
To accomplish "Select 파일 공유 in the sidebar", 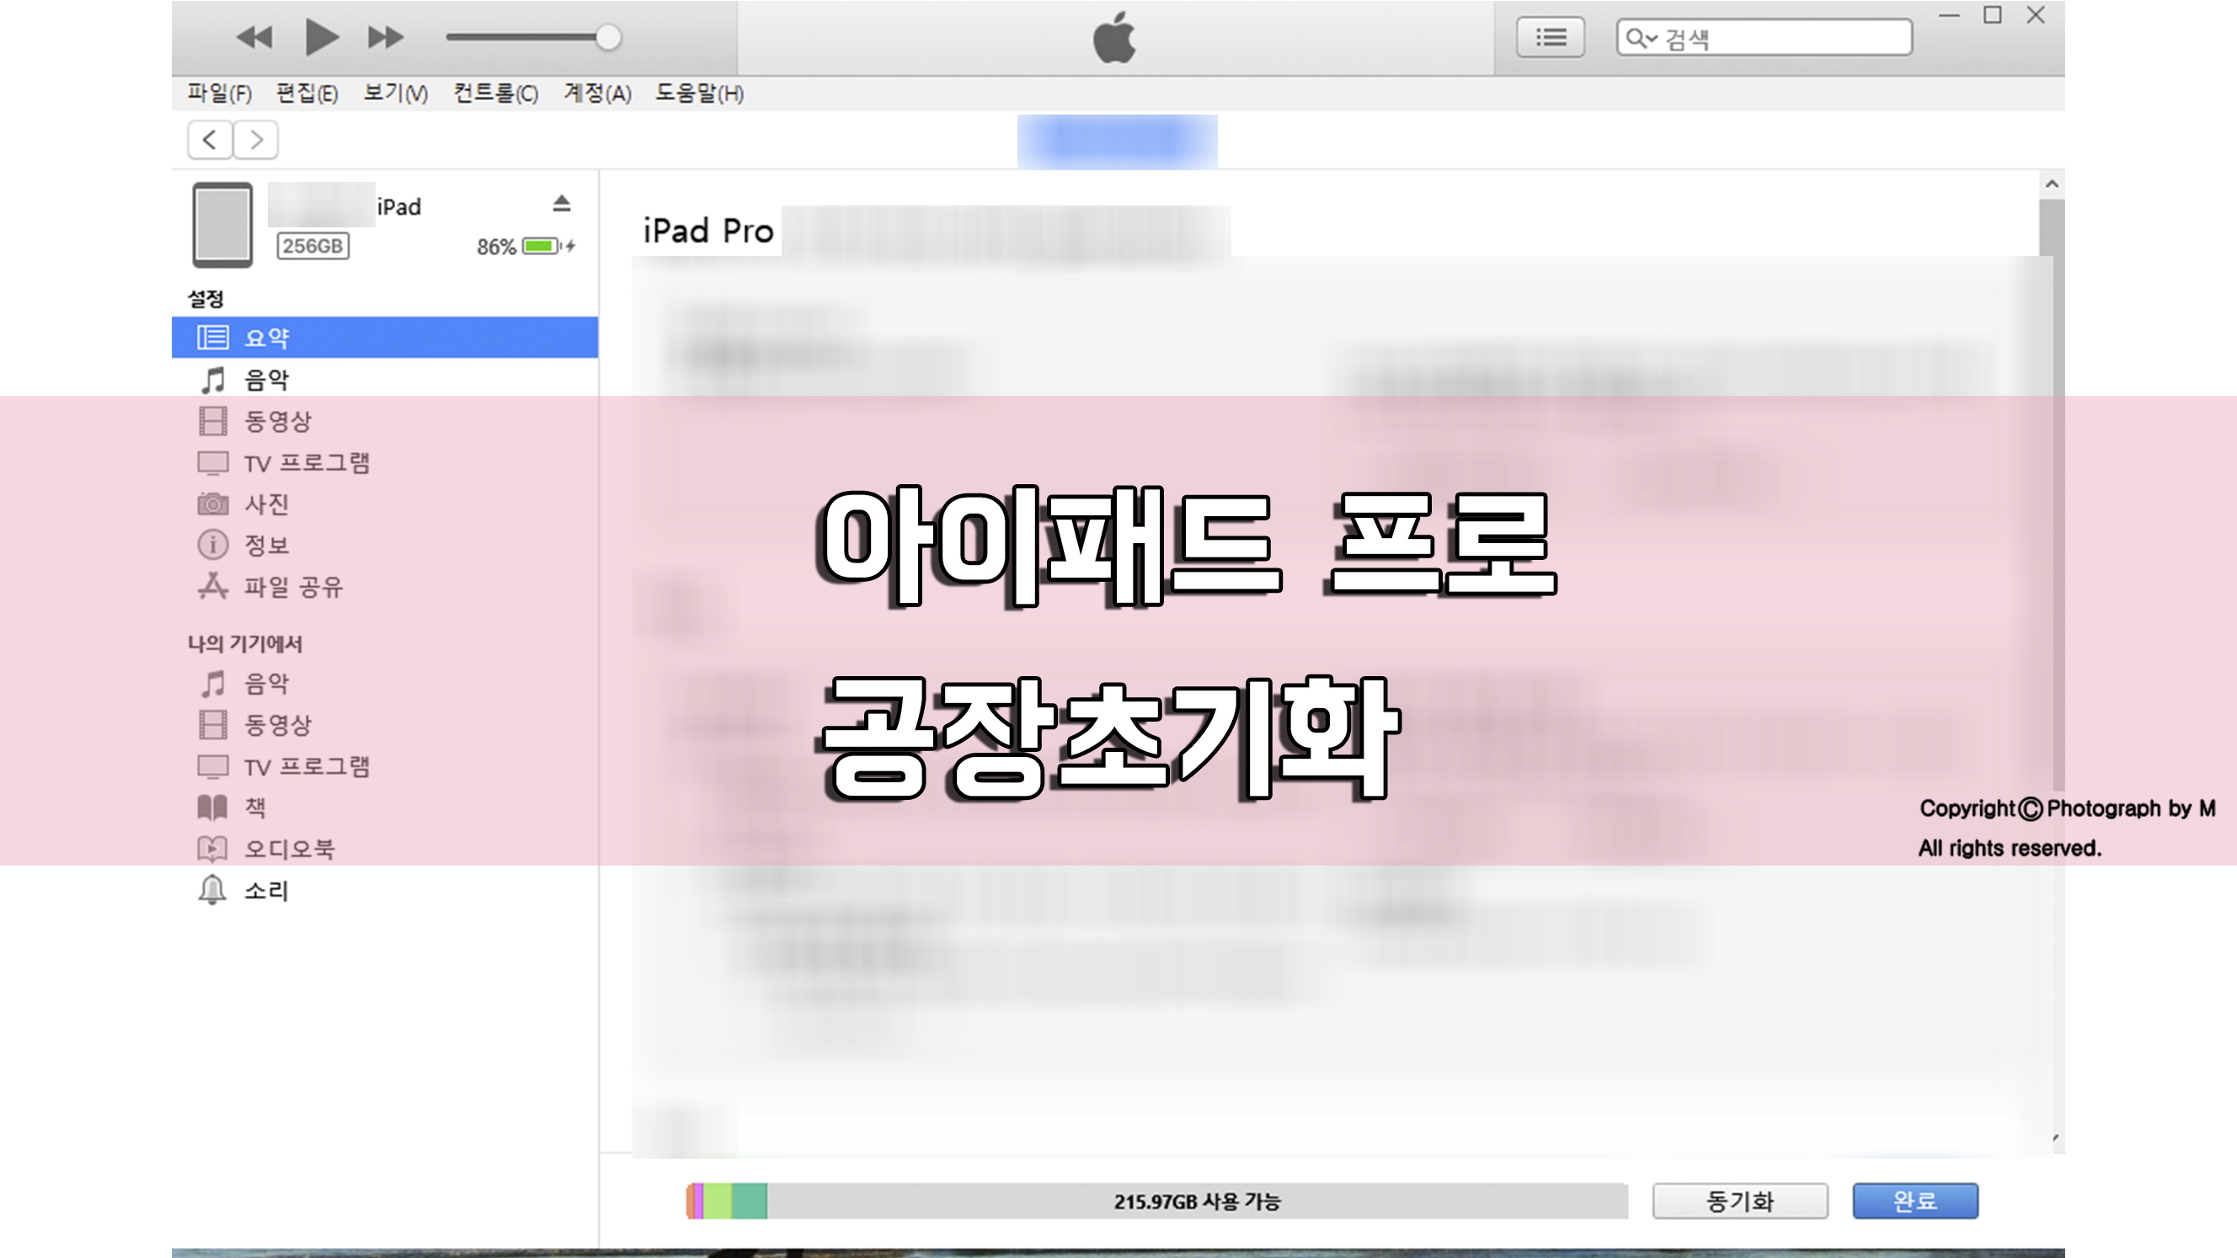I will tap(293, 587).
